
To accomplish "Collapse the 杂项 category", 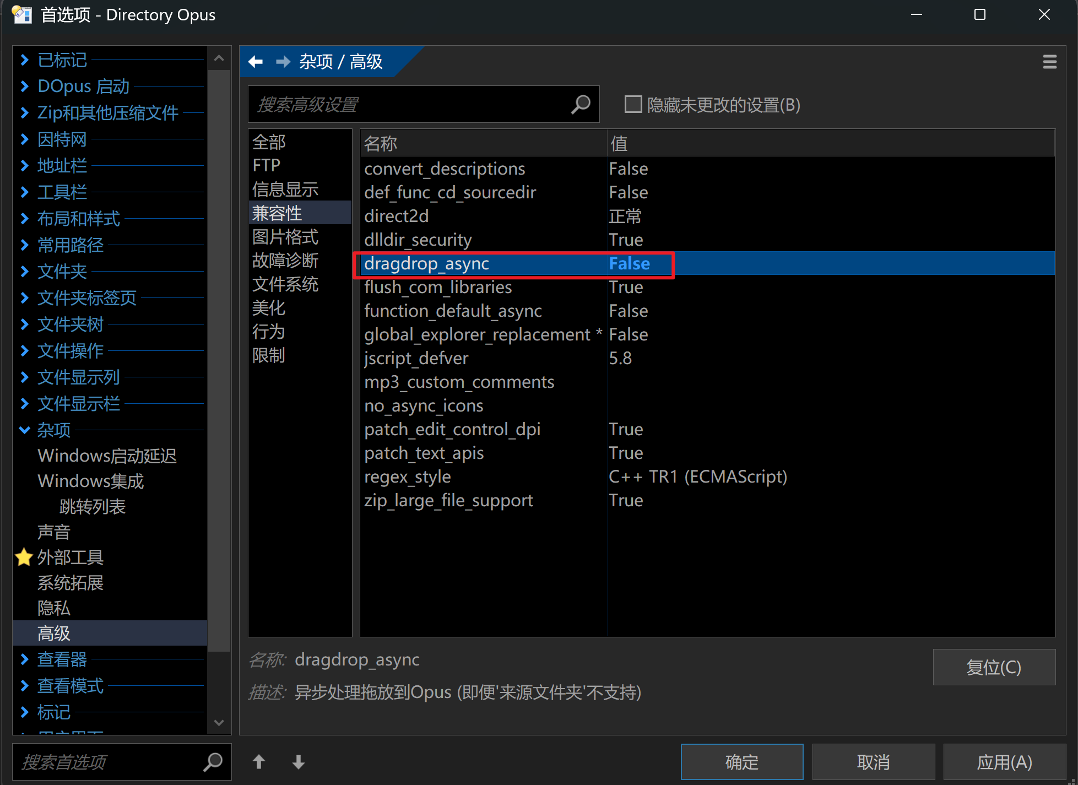I will 24,430.
